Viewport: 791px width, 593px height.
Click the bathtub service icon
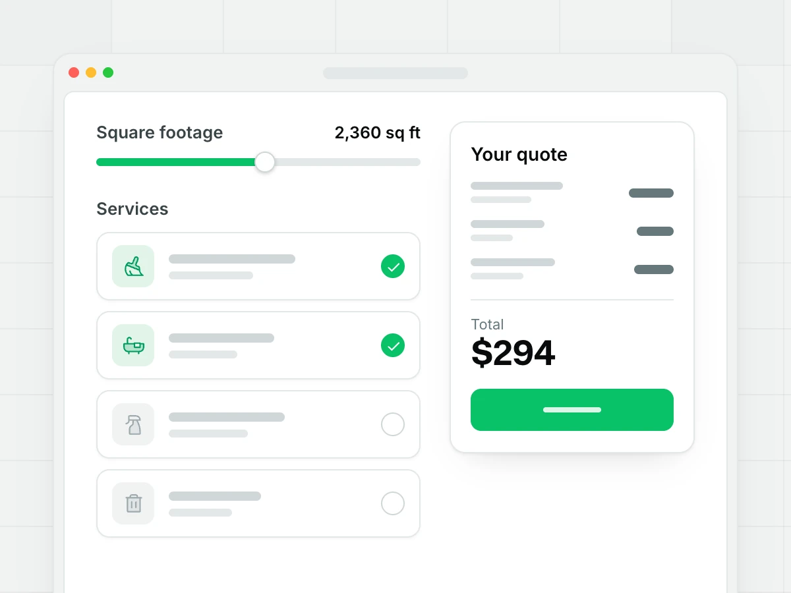133,345
